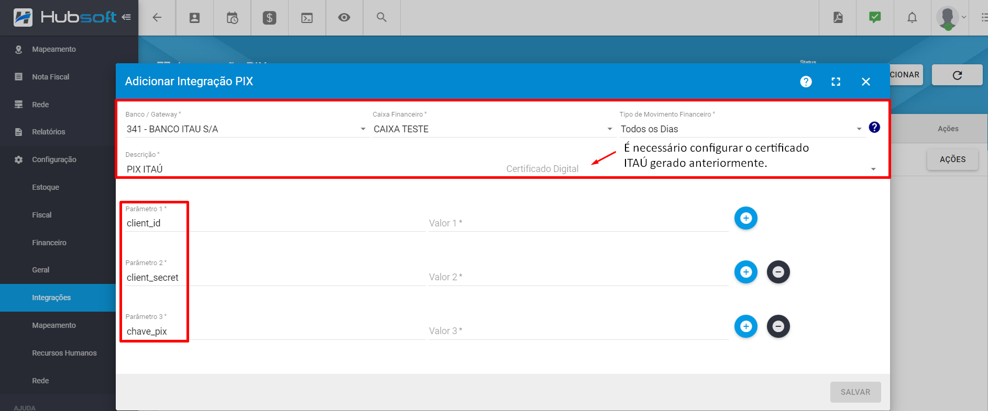988x411 pixels.
Task: Click the Parâmetro 2 client_secret field
Action: 275,278
